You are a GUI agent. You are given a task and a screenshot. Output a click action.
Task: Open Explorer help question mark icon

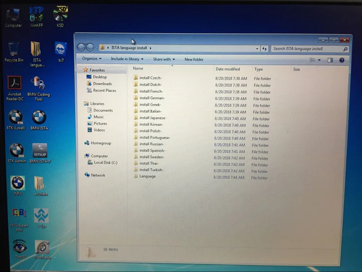(x=342, y=60)
